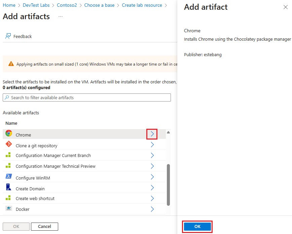Confirm with OK in Add artifact pane

pos(197,226)
